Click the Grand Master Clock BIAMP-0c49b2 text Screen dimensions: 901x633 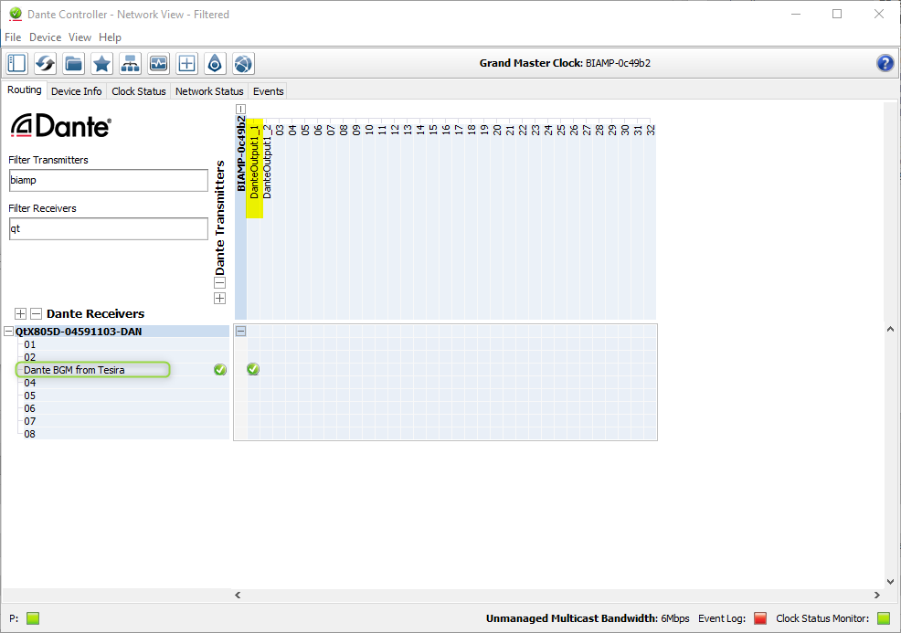coord(565,63)
